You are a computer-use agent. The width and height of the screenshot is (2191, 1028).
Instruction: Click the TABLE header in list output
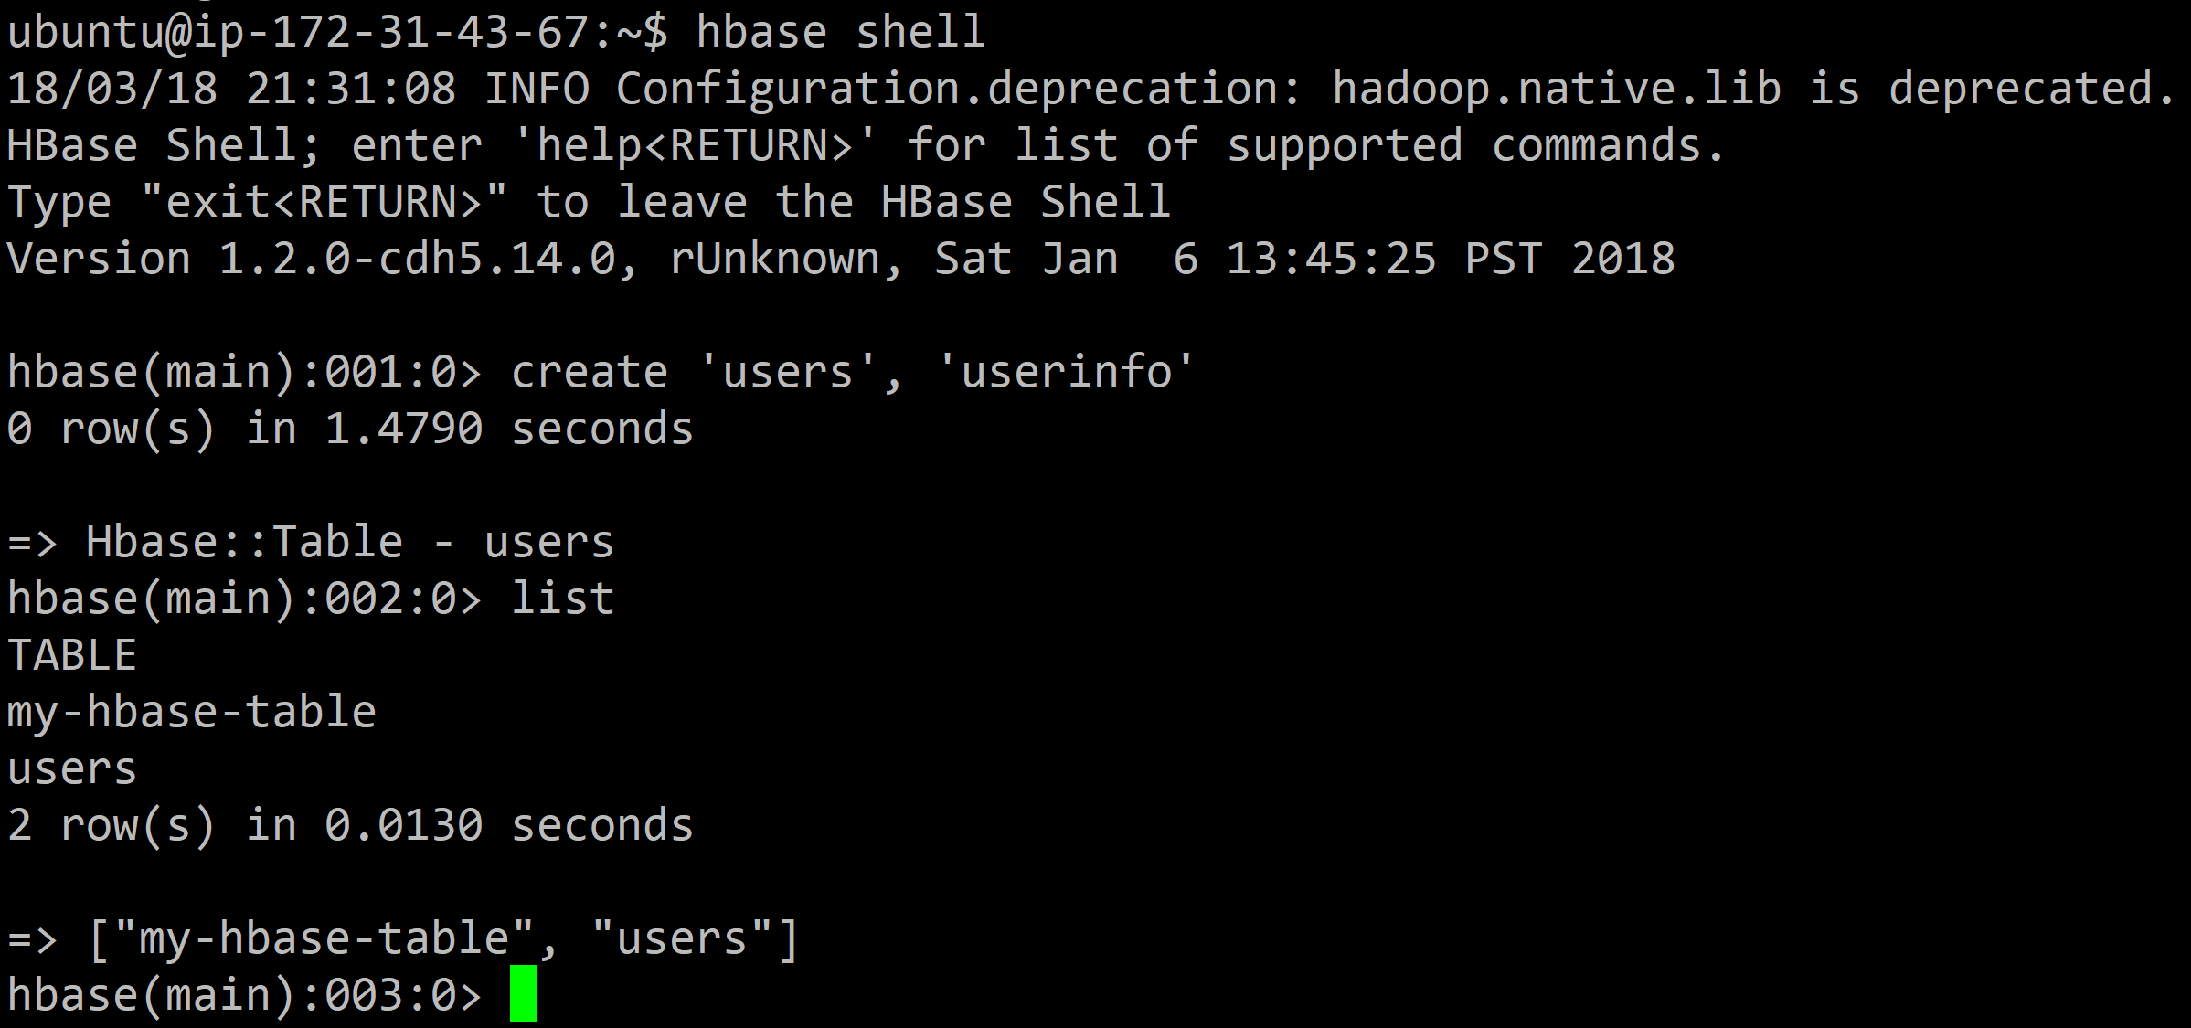71,656
